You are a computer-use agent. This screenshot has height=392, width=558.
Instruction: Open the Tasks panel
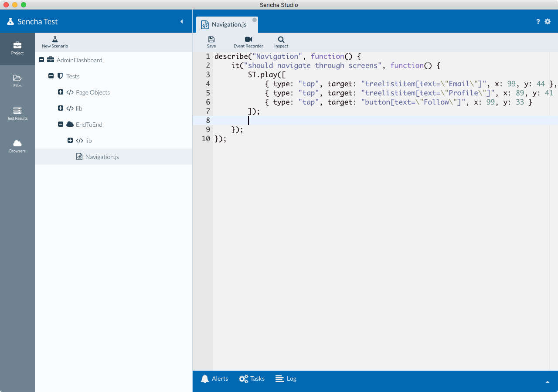point(252,379)
